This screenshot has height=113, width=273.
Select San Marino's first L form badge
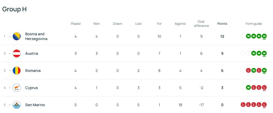243,105
